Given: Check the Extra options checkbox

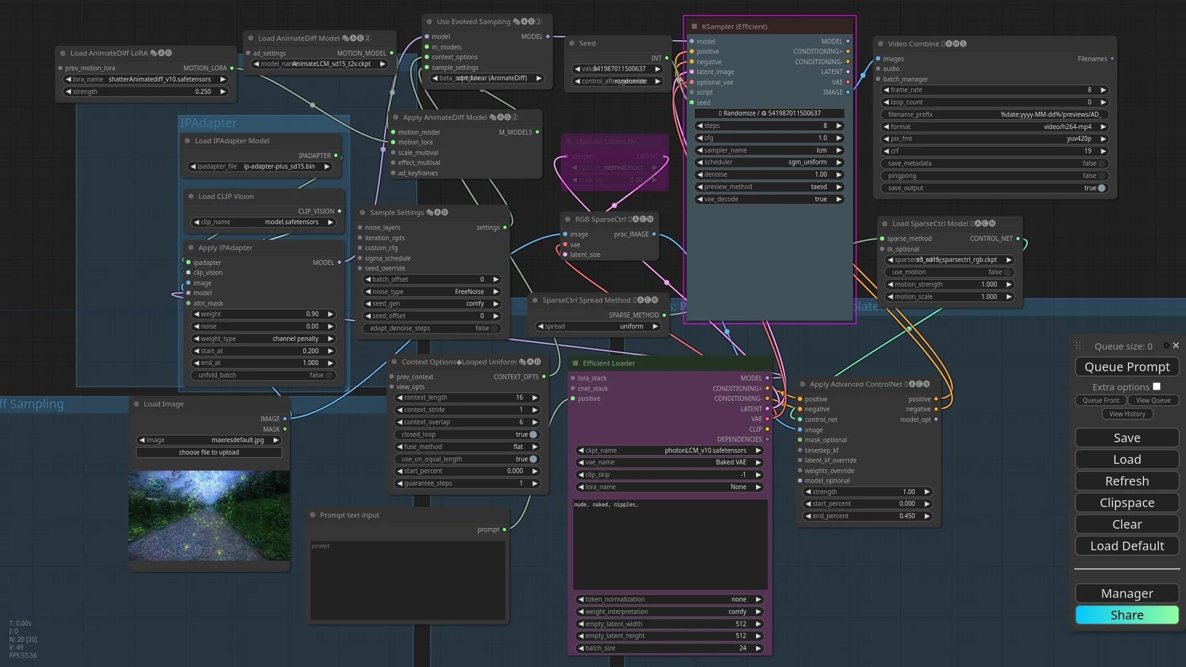Looking at the screenshot, I should click(1156, 387).
